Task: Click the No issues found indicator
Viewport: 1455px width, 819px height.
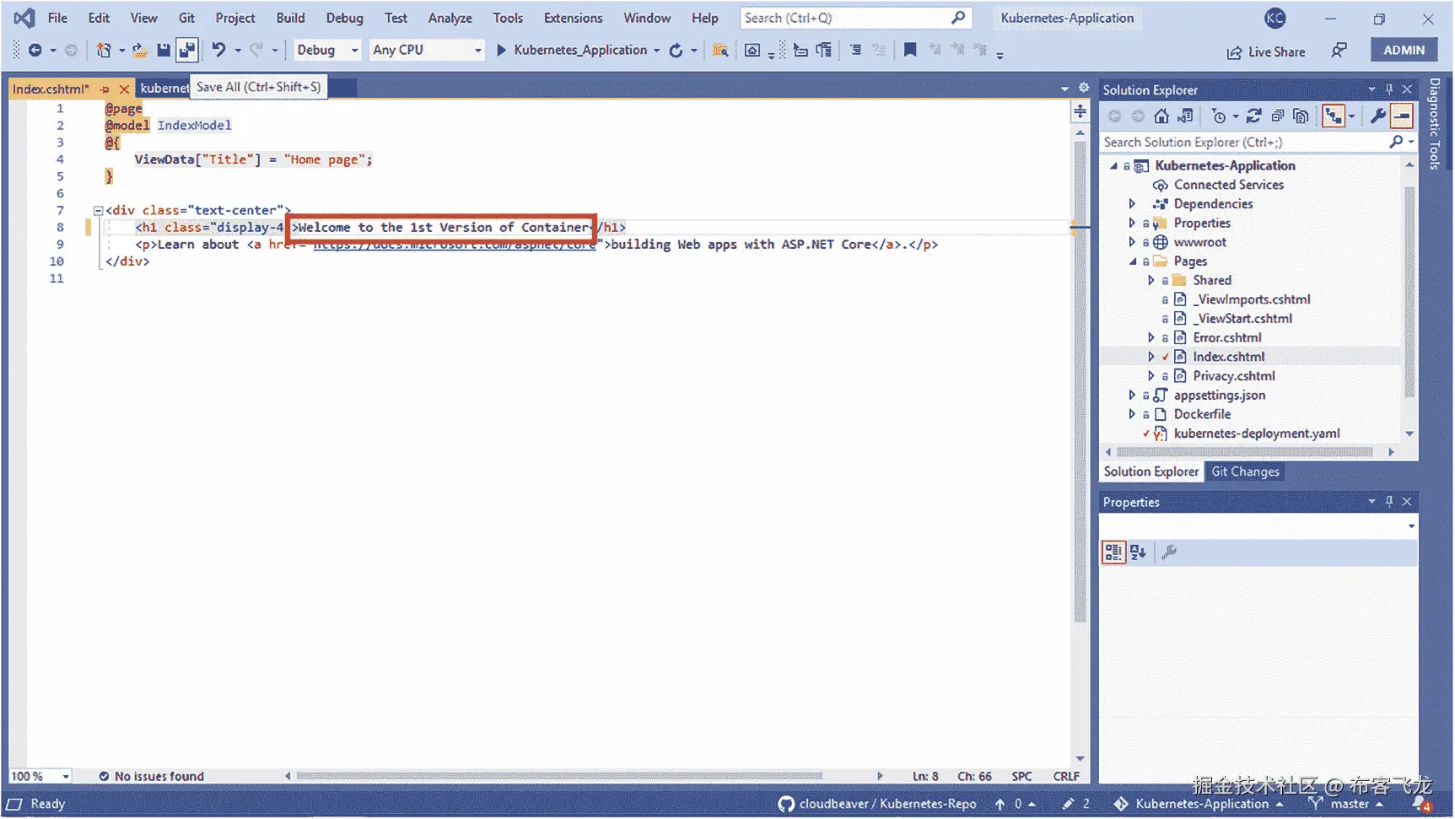Action: point(152,777)
